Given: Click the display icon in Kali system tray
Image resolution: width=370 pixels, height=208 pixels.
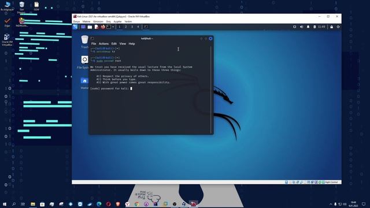Looking at the screenshot, I should coord(294,27).
